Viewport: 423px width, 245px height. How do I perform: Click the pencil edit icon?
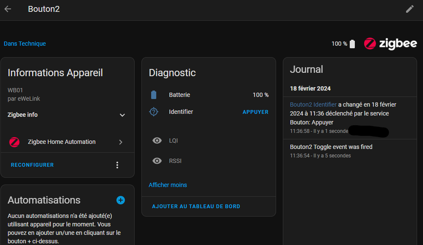tap(409, 9)
